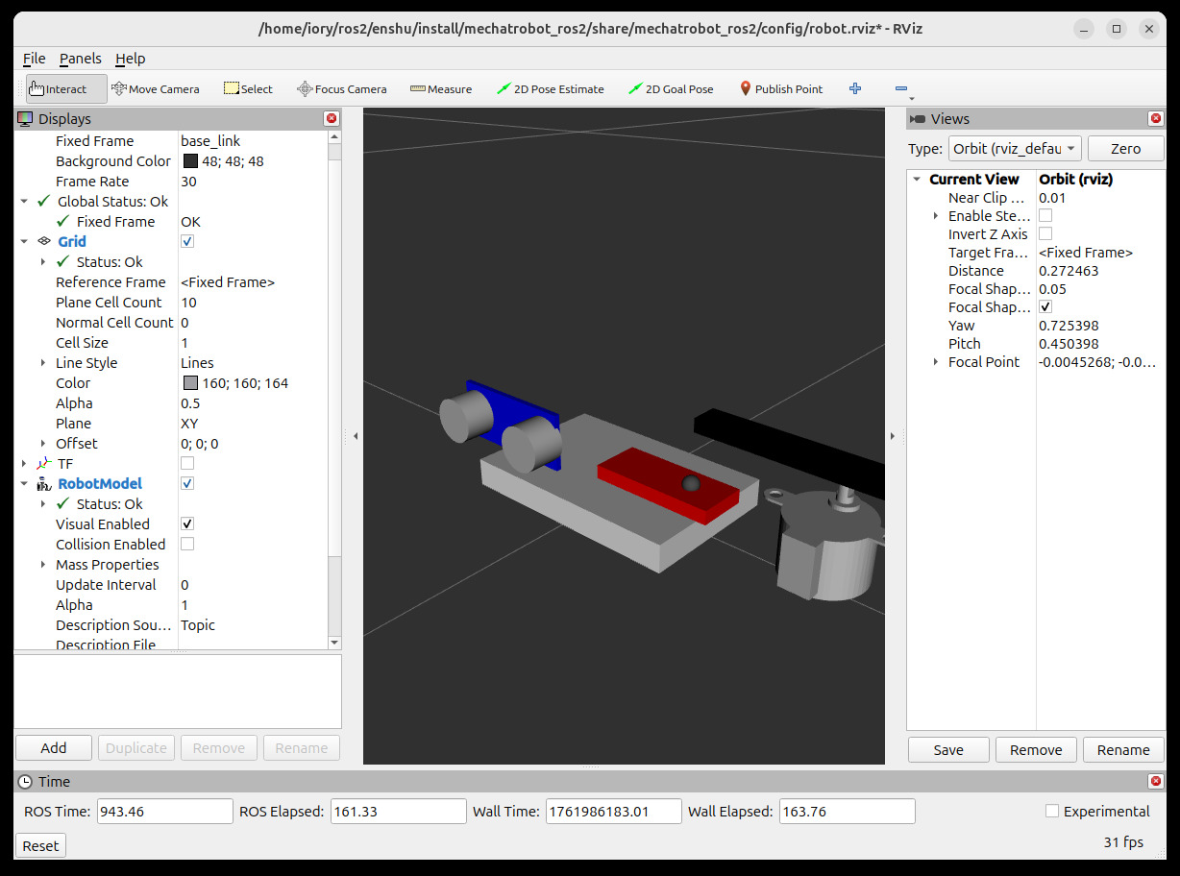The image size is (1180, 876).
Task: Choose the Focus Camera tool
Action: click(x=342, y=89)
